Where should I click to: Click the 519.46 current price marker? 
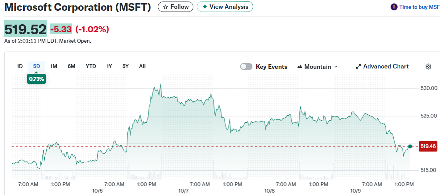point(428,146)
